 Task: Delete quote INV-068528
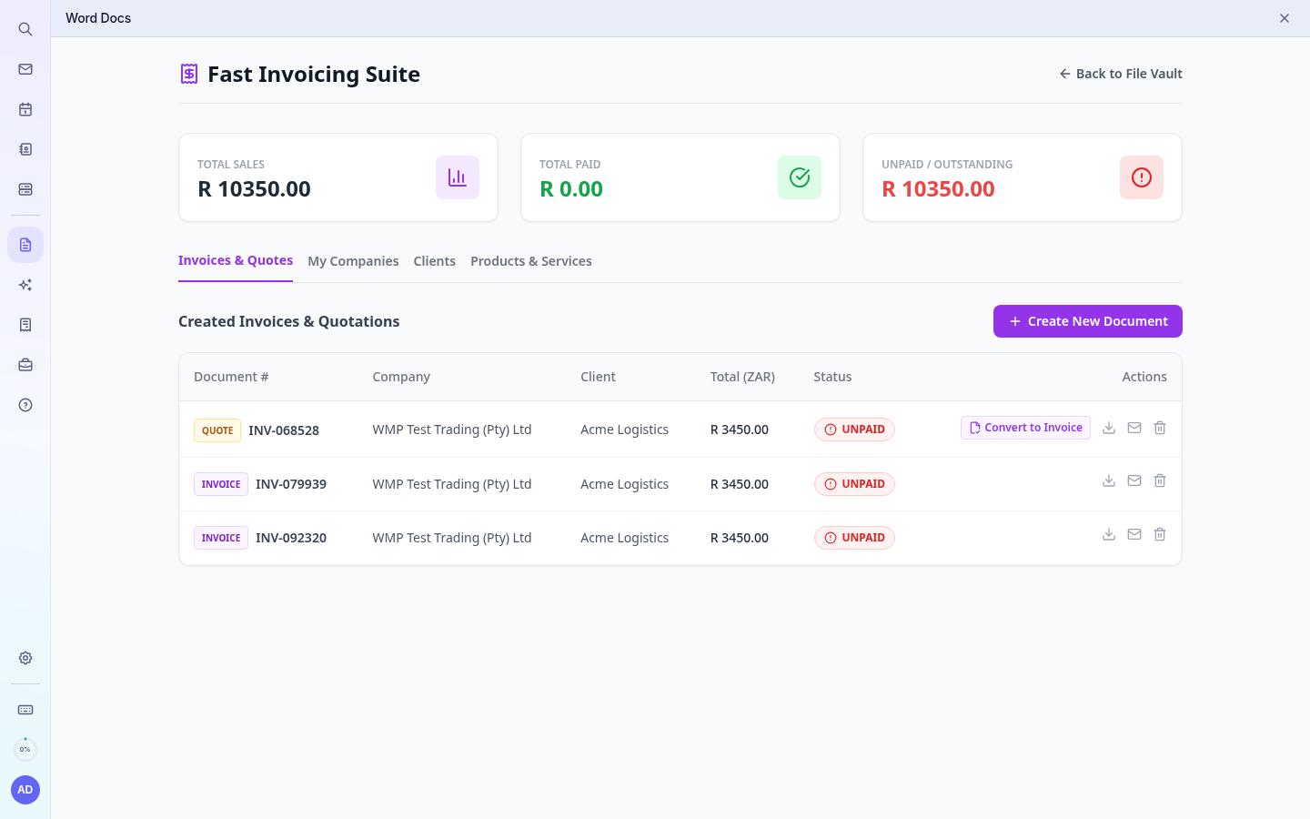click(x=1160, y=428)
